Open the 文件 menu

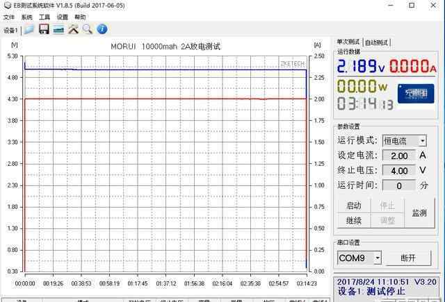9,17
